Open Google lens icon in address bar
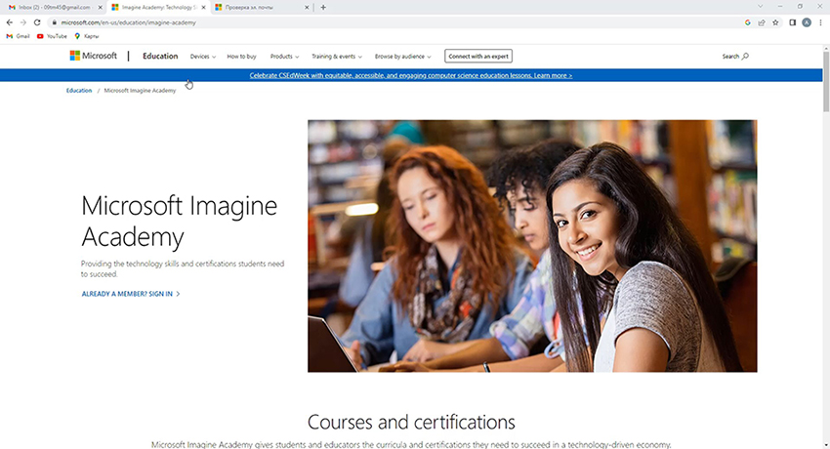The image size is (830, 449). 747,22
